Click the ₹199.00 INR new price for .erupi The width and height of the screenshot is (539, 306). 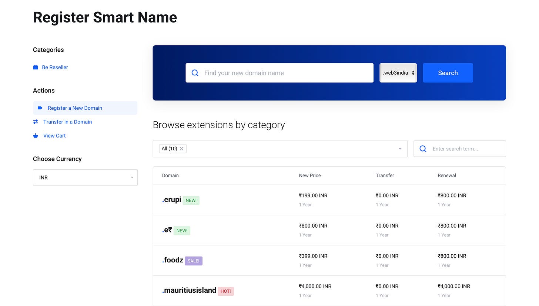(x=313, y=195)
